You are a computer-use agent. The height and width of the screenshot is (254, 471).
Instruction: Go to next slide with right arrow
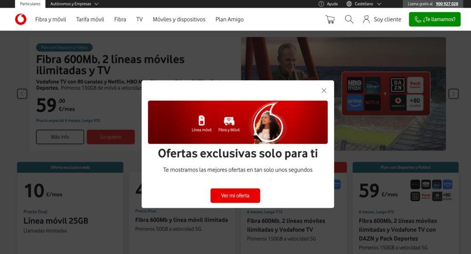coord(453,94)
